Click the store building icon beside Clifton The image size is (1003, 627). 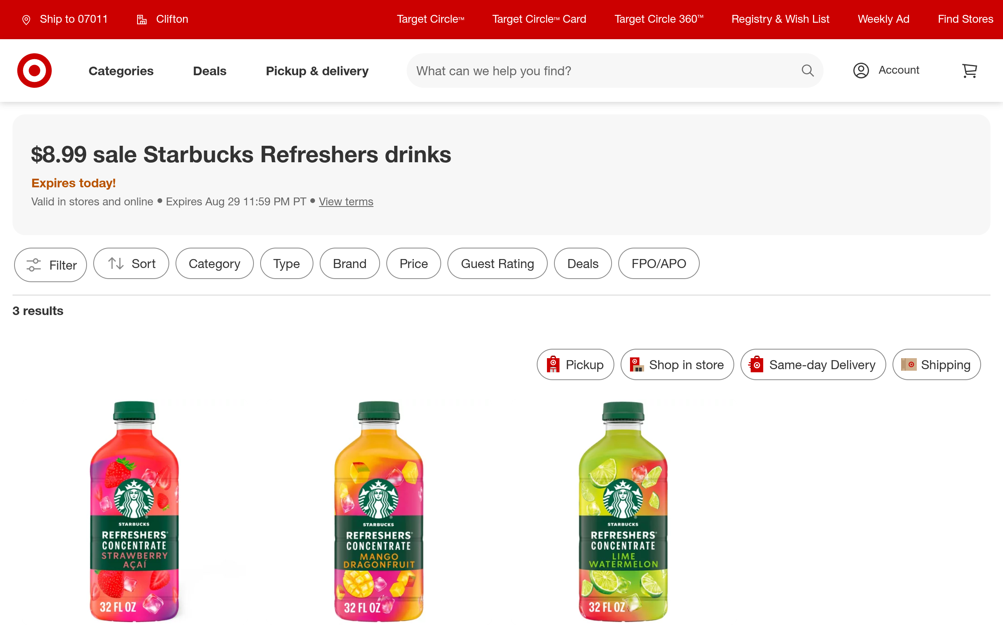(x=142, y=20)
